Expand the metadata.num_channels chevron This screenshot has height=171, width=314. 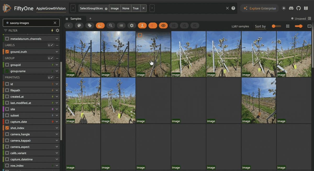[57, 39]
